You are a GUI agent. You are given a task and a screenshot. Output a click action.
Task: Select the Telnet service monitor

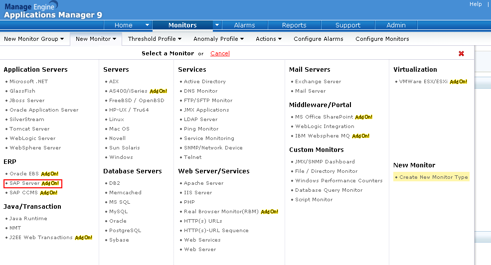pyautogui.click(x=192, y=157)
